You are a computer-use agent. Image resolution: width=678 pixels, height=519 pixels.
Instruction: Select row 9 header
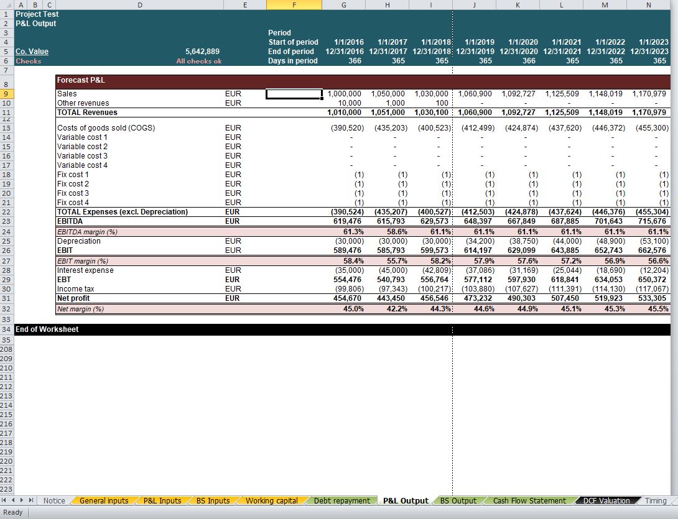click(x=6, y=94)
